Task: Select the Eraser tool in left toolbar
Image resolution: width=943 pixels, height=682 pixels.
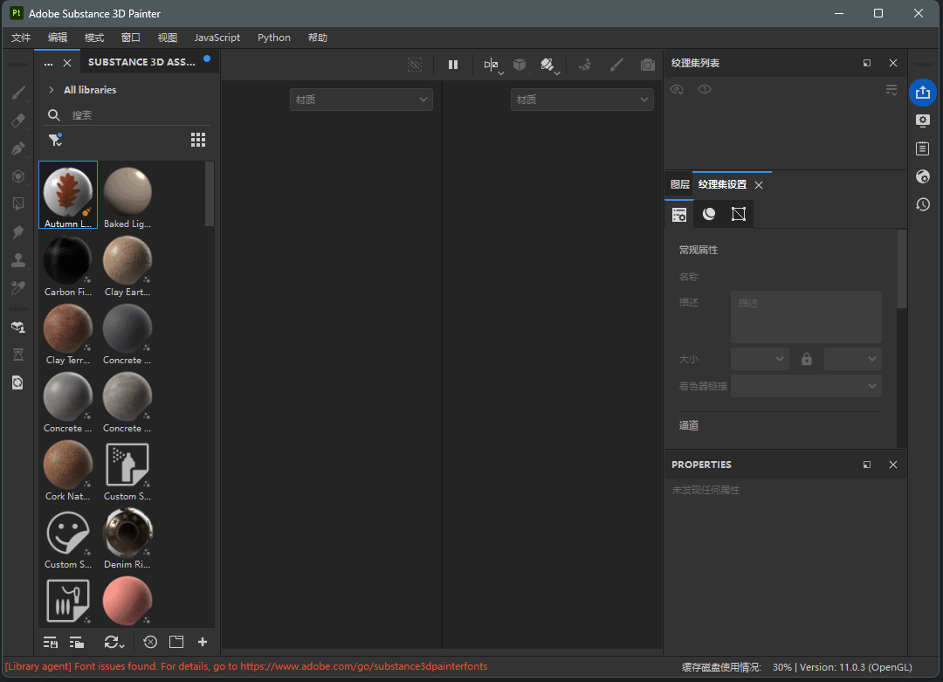Action: pyautogui.click(x=18, y=121)
